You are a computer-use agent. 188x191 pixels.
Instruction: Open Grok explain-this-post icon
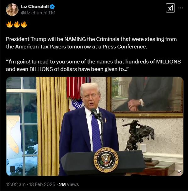pos(170,8)
